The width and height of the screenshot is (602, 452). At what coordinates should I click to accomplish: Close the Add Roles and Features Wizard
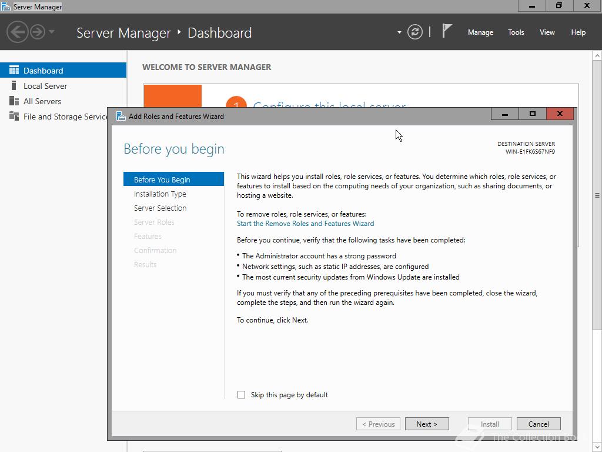point(560,114)
